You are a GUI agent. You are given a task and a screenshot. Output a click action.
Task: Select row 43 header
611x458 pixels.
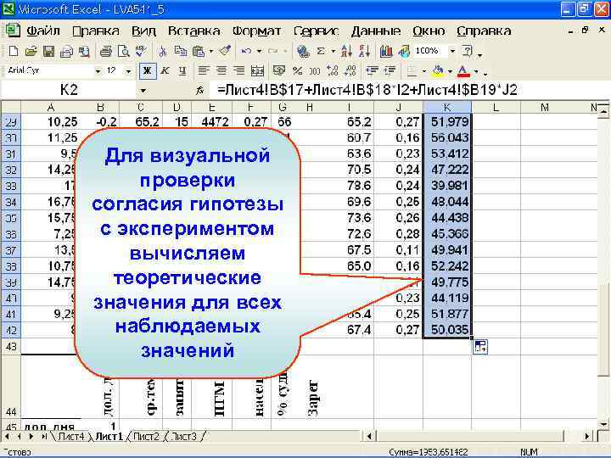tap(11, 346)
